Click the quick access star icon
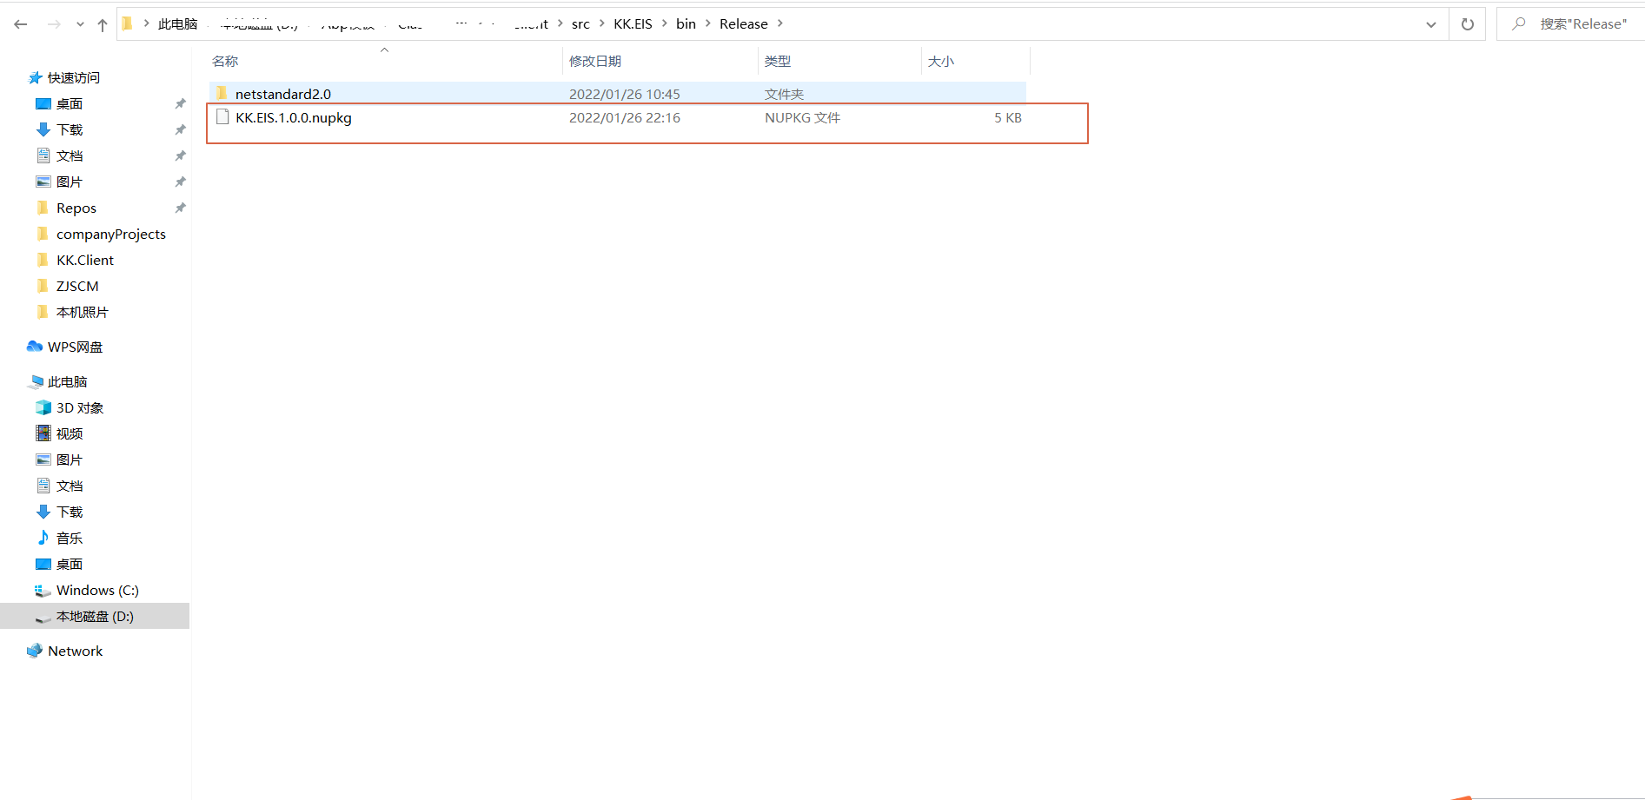 click(x=35, y=78)
